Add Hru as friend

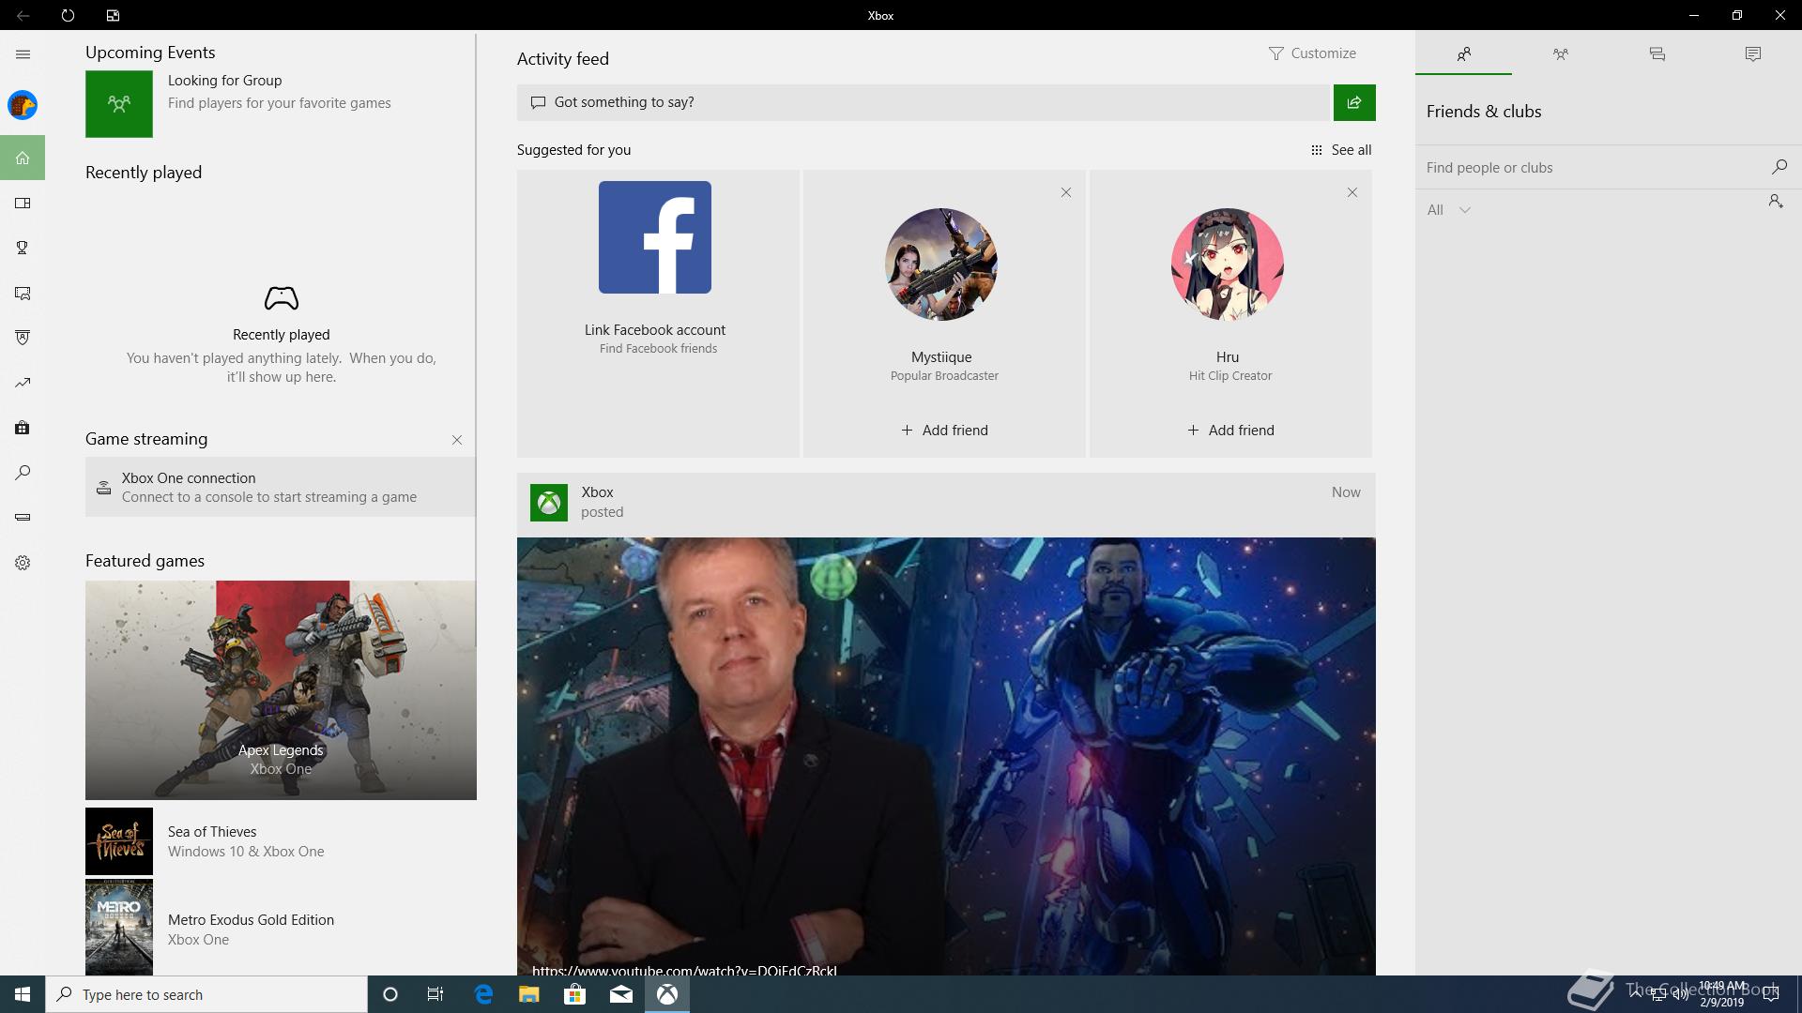click(x=1230, y=431)
